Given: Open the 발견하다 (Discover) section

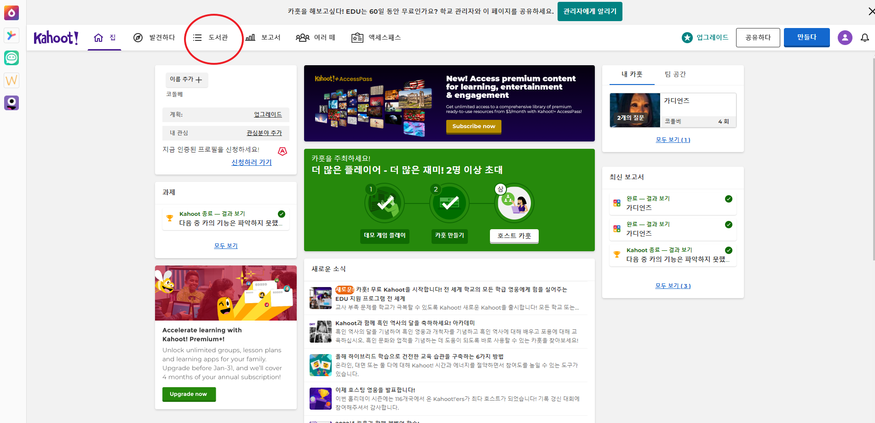Looking at the screenshot, I should 154,38.
